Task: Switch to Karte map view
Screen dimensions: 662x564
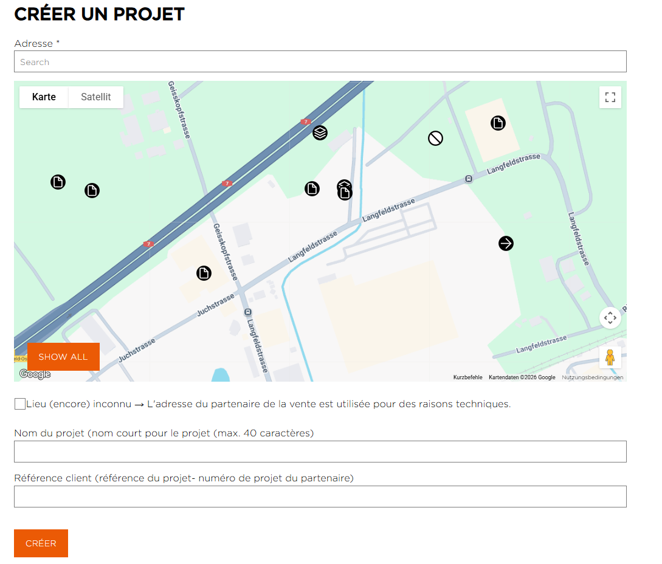Action: (x=44, y=97)
